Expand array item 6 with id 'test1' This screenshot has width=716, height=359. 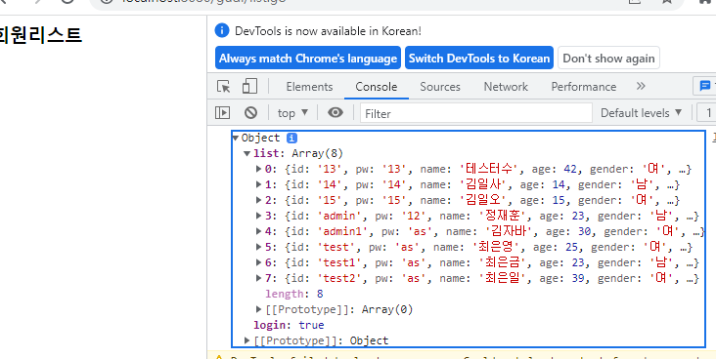pos(259,262)
